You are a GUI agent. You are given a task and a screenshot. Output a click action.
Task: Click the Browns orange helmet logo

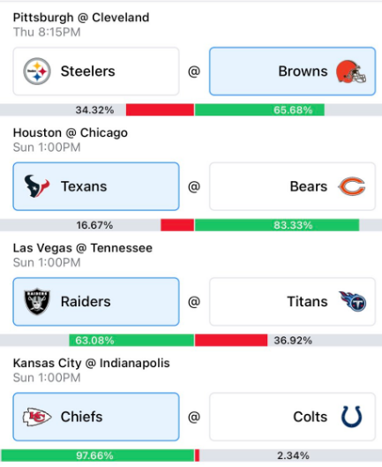tap(351, 72)
